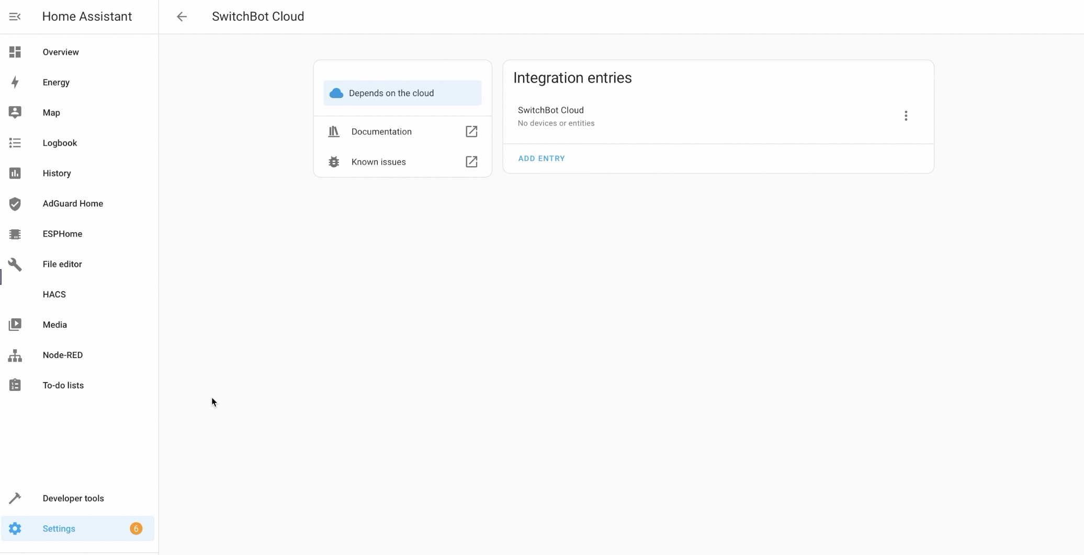The height and width of the screenshot is (555, 1084).
Task: Click the Logbook list icon
Action: pos(15,143)
